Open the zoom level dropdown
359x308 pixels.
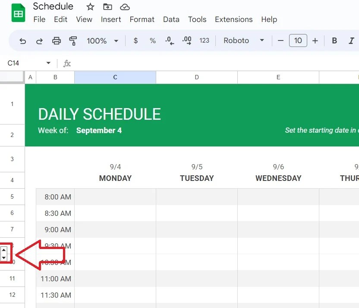116,40
